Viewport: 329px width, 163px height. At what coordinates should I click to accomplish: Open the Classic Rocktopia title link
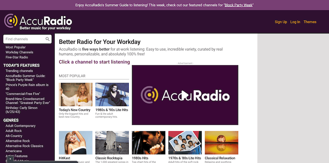pos(109,158)
